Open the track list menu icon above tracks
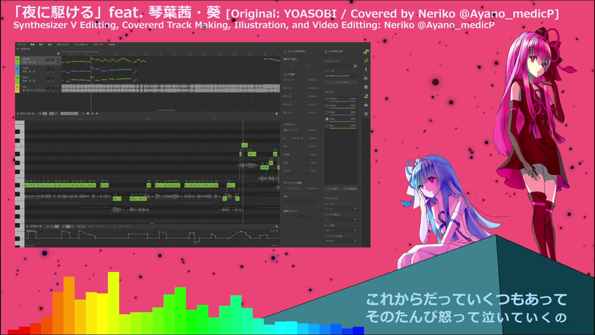This screenshot has width=595, height=335. pyautogui.click(x=58, y=53)
